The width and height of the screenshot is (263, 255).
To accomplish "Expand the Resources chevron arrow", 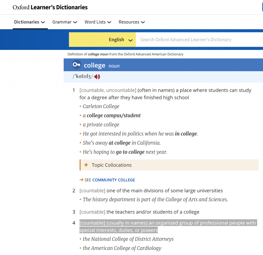I will click(143, 22).
